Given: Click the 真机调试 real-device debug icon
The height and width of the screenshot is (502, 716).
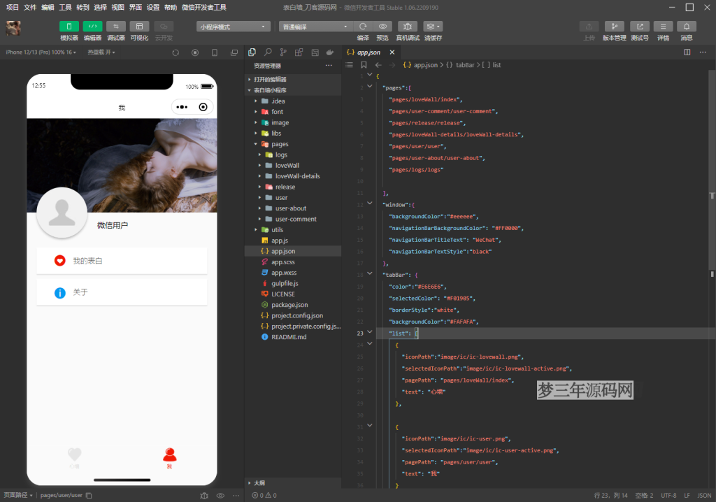Looking at the screenshot, I should tap(408, 27).
